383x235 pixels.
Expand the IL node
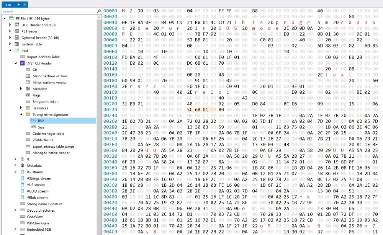coord(16,159)
